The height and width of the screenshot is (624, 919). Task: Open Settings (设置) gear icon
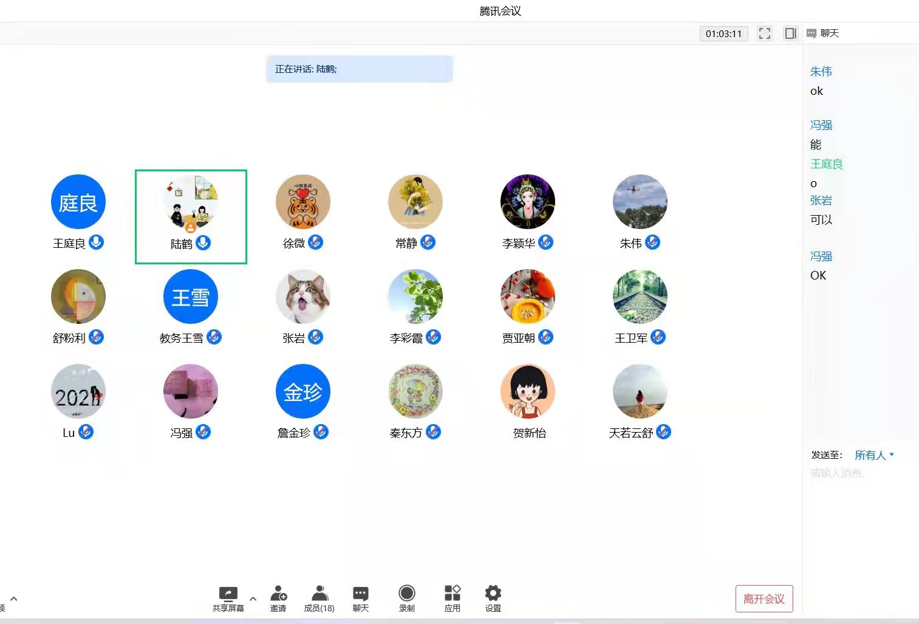[x=493, y=594]
